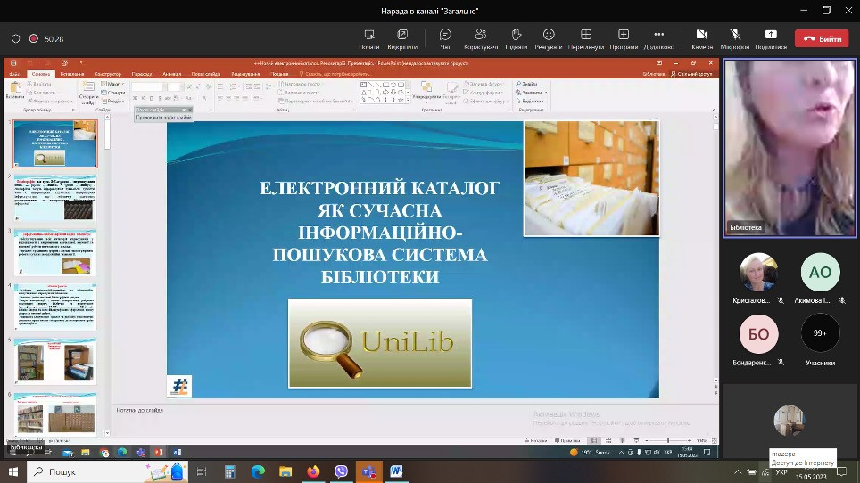Click the zoom slider in PowerPoint status bar
Viewport: 860px width, 483px height.
click(669, 440)
